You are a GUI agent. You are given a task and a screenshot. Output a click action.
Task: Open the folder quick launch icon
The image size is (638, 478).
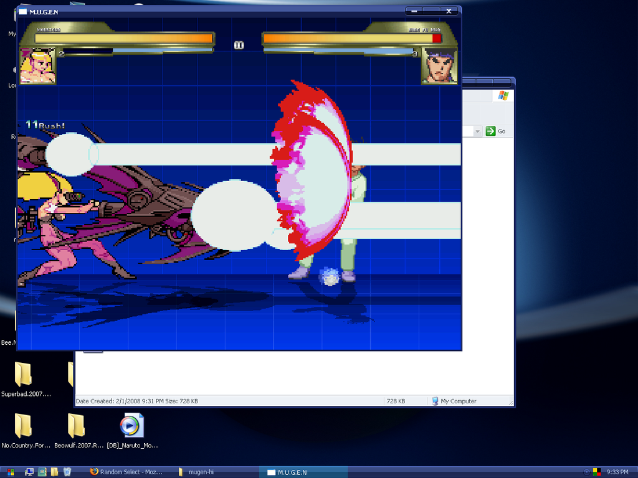(x=55, y=472)
